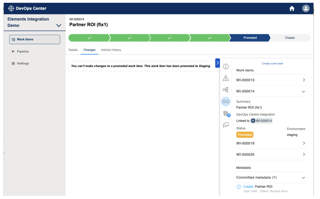The image size is (320, 199).
Task: Open Pipeline in the left sidebar
Action: click(x=22, y=52)
